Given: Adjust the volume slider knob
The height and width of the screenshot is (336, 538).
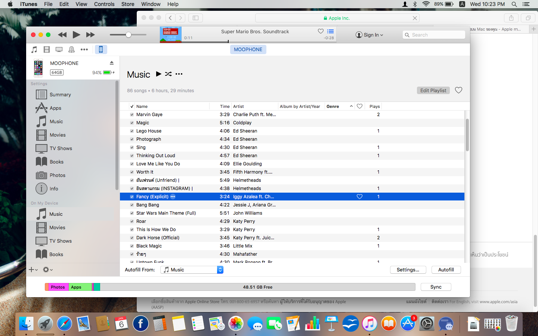Looking at the screenshot, I should (129, 35).
